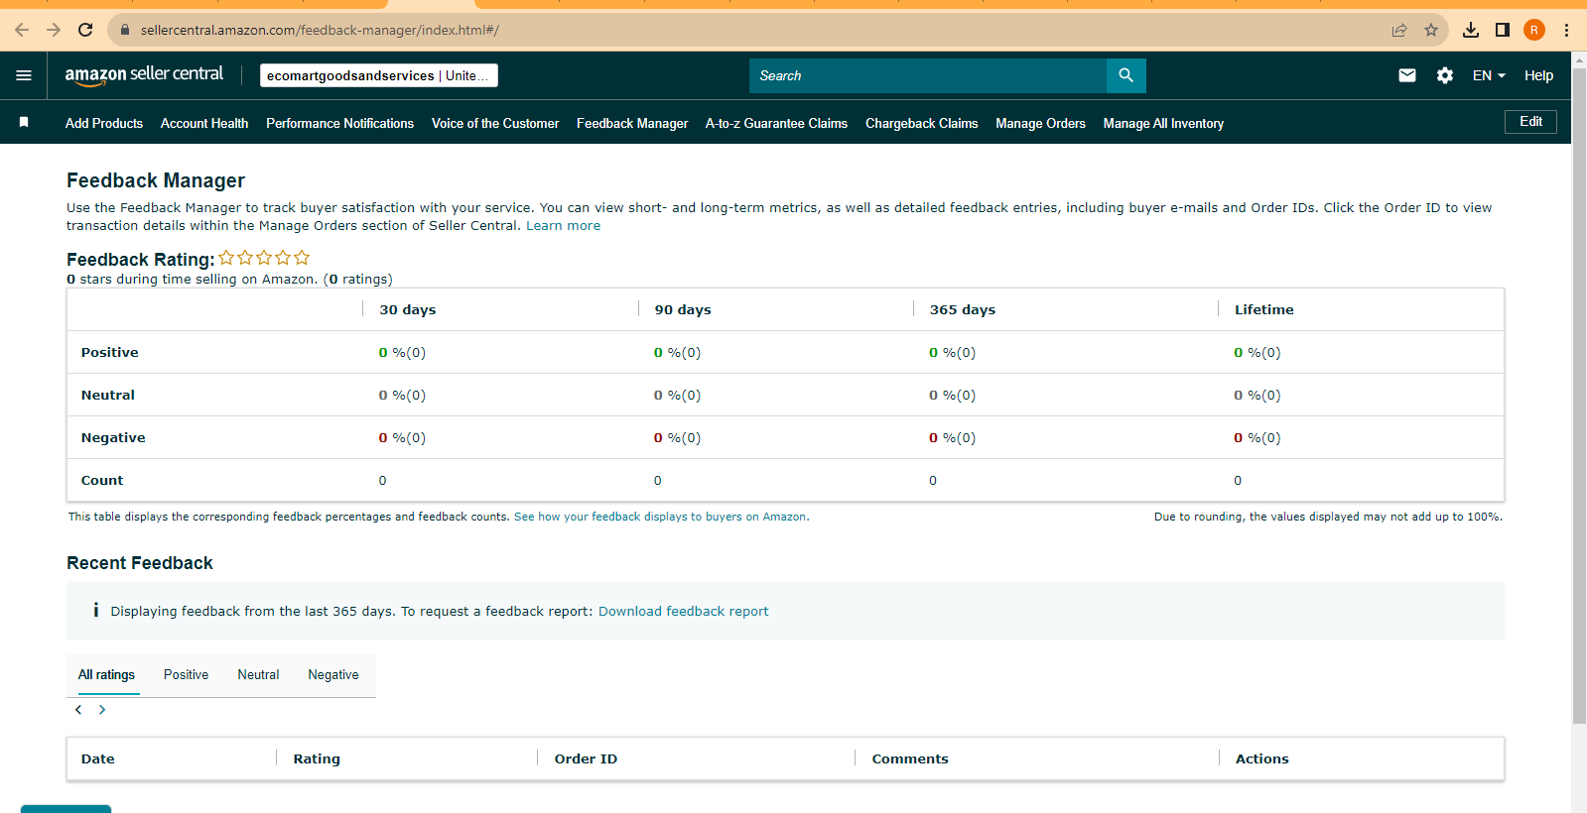Screen dimensions: 1587x813
Task: Open the Chrome profile avatar
Action: pos(1534,30)
